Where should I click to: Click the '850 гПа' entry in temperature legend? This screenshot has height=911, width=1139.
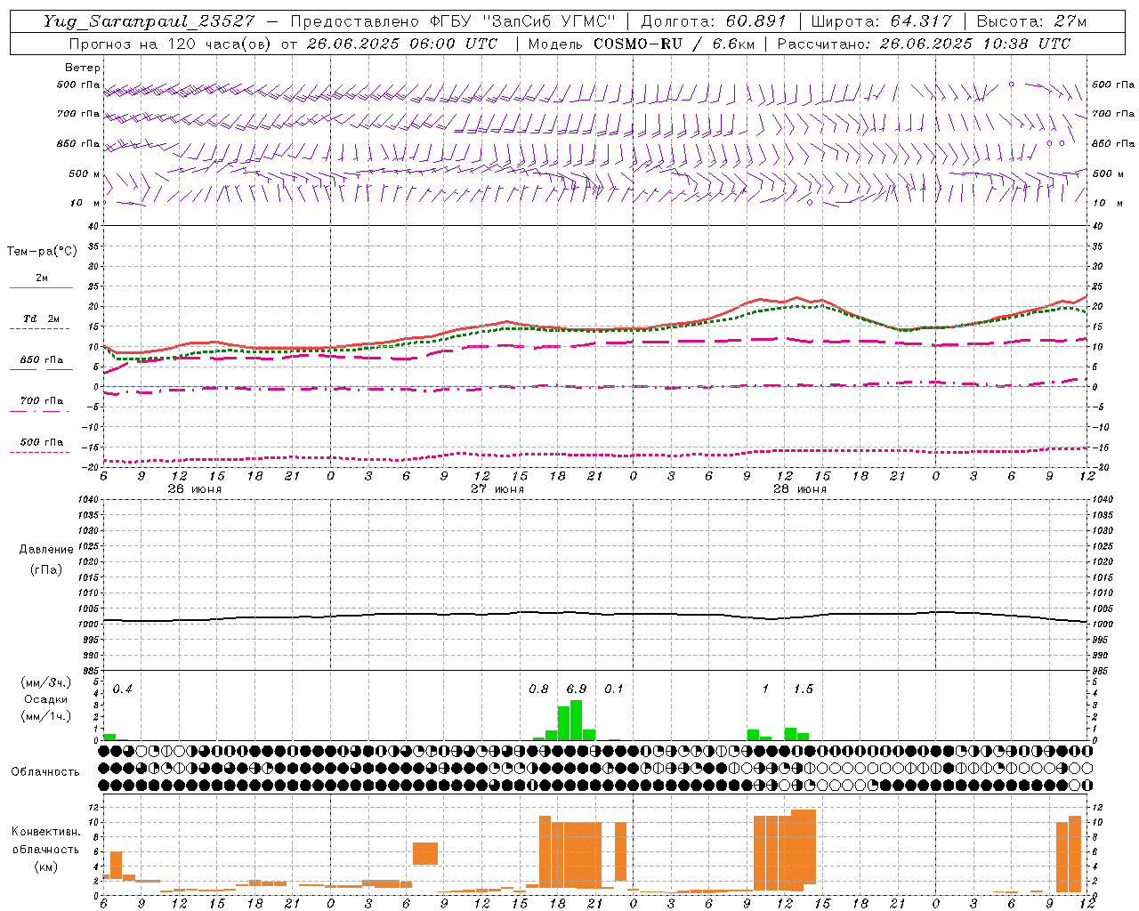[42, 360]
